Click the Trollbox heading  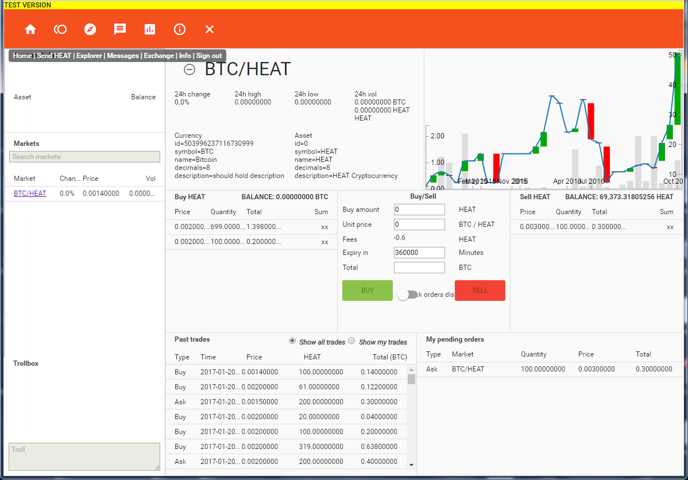pyautogui.click(x=26, y=363)
